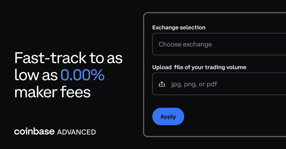Image resolution: width=286 pixels, height=149 pixels.
Task: Click the words 'low as' in headline
Action: [x=36, y=76]
